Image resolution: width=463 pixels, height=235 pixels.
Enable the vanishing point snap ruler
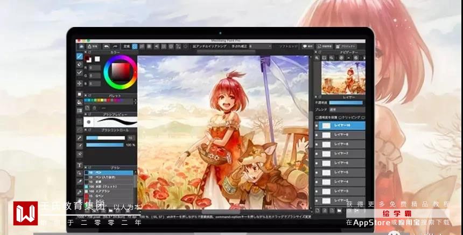[x=157, y=46]
